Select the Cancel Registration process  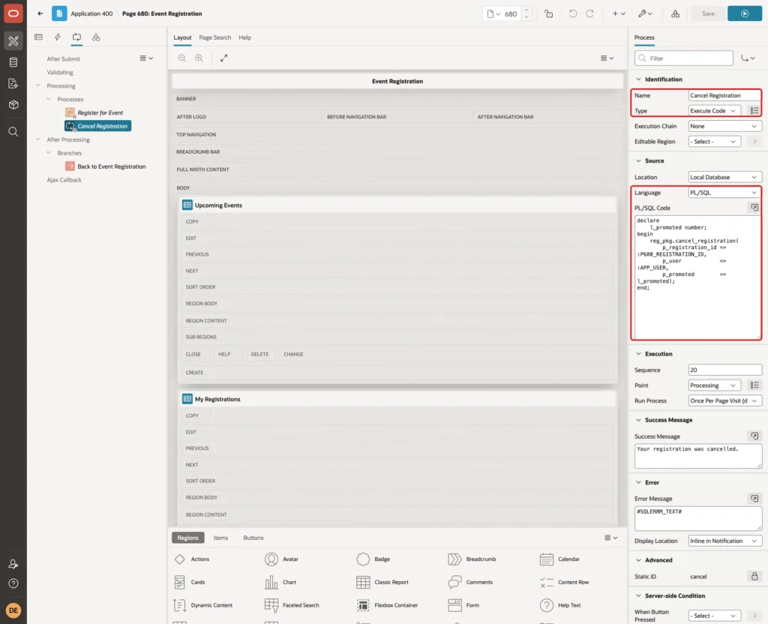point(97,126)
